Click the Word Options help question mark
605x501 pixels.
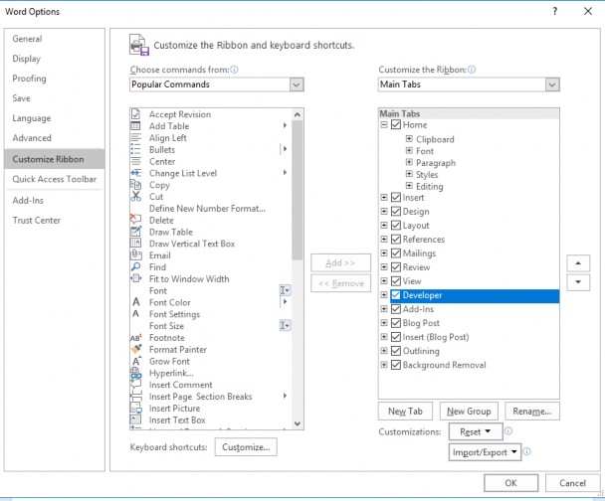(x=555, y=11)
